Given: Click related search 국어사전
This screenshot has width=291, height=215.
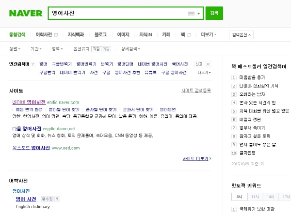Looking at the screenshot, I should pyautogui.click(x=180, y=64).
